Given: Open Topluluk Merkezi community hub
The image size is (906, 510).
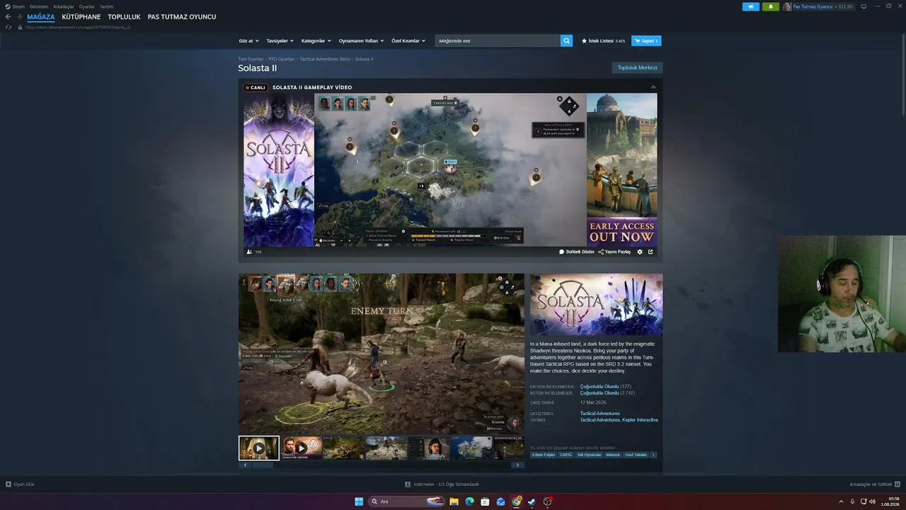Looking at the screenshot, I should 637,68.
